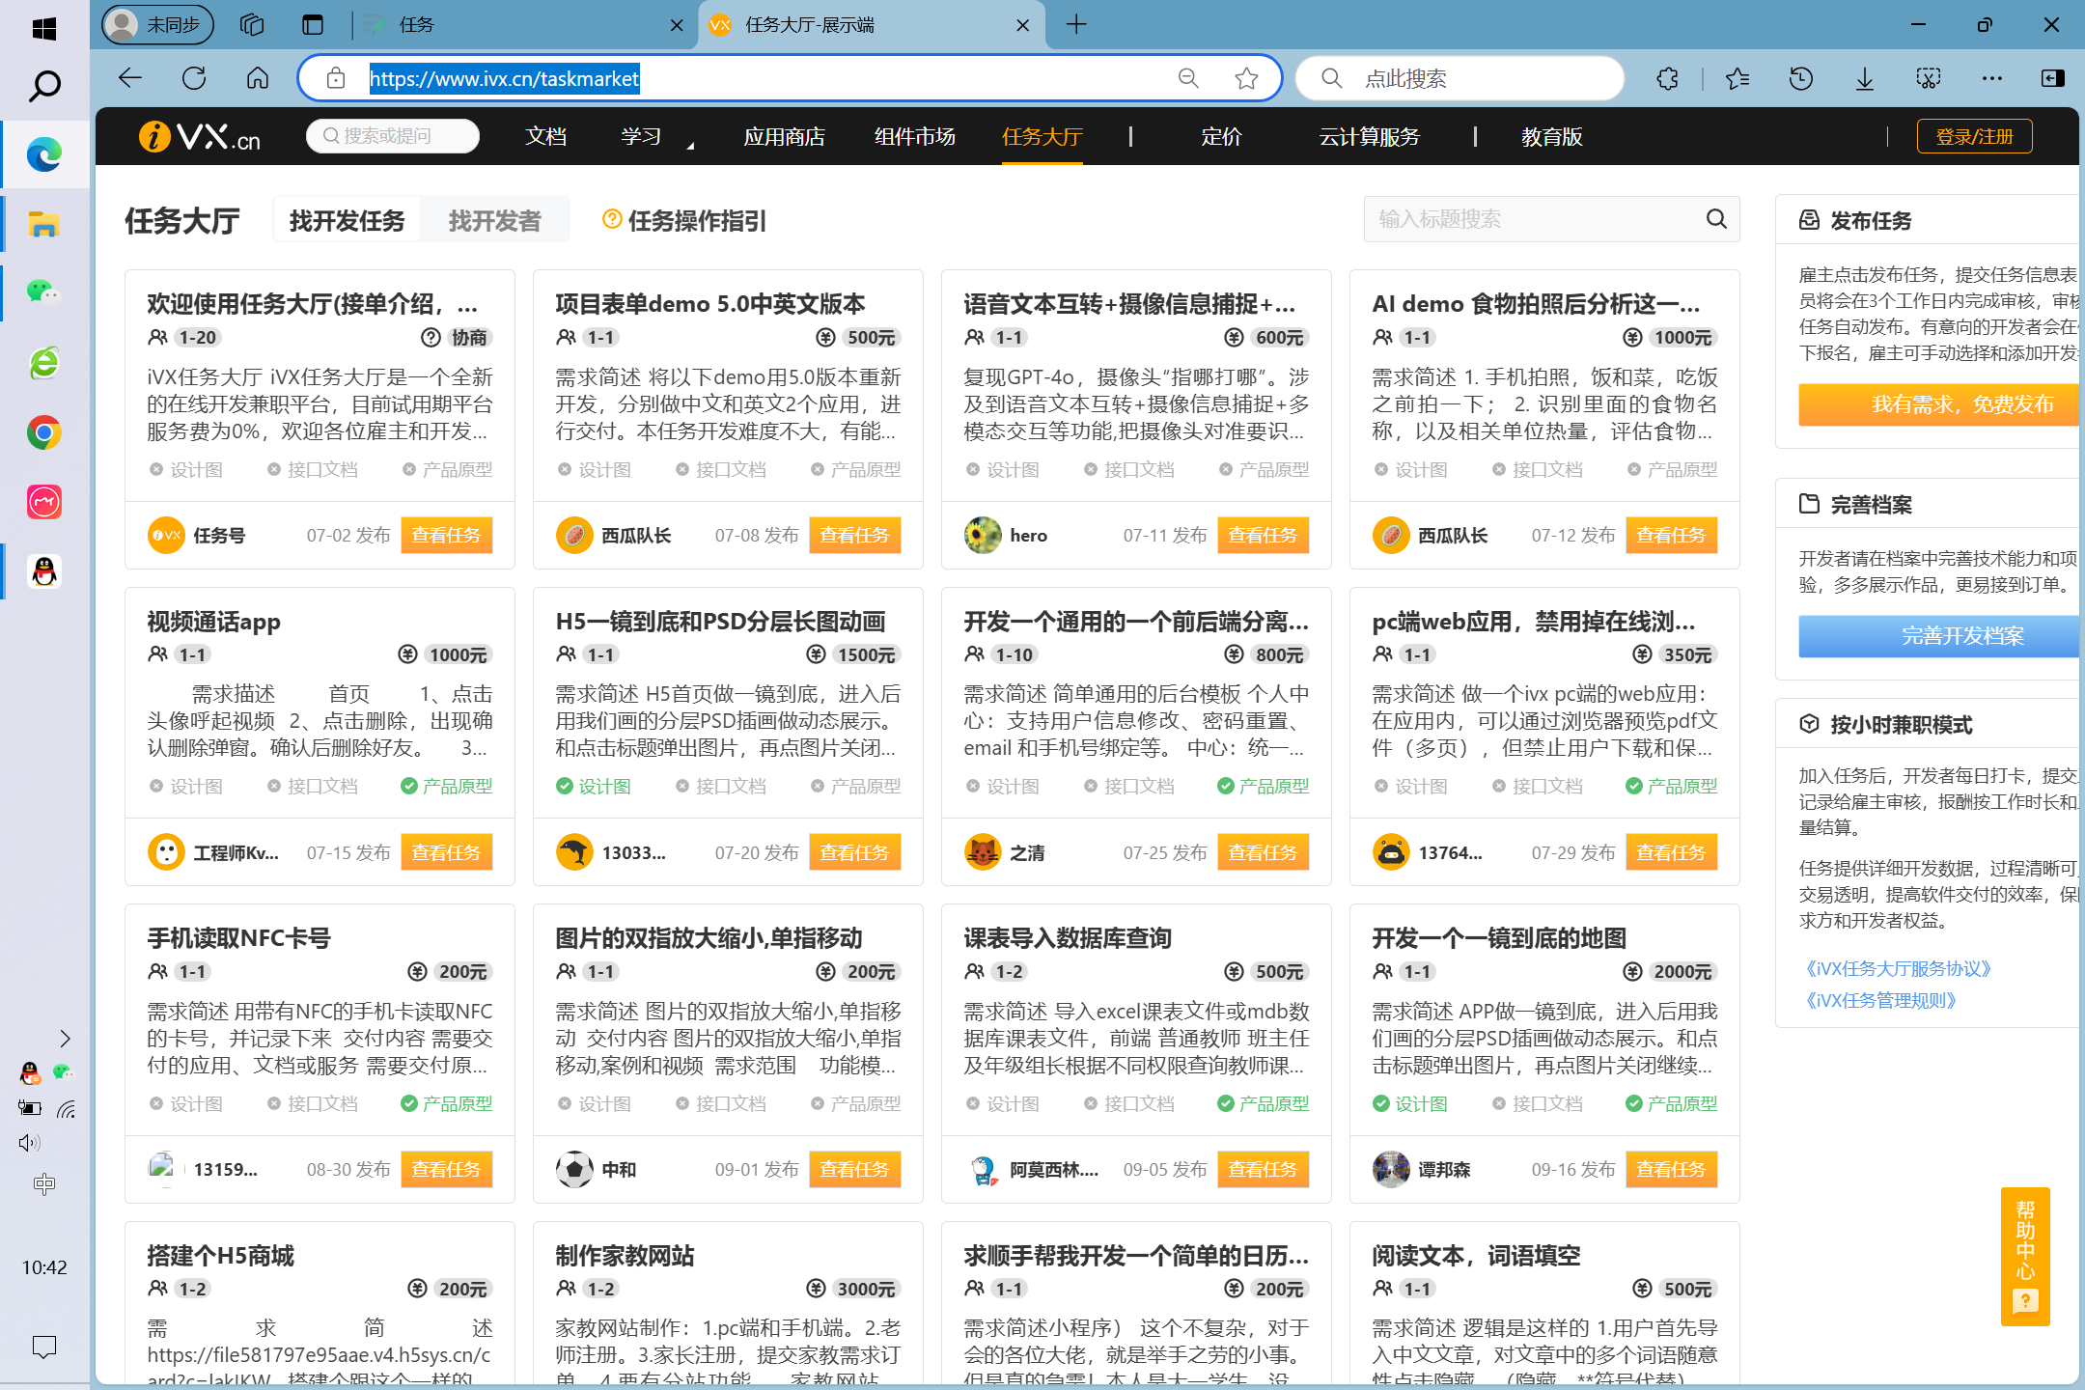The width and height of the screenshot is (2085, 1390).
Task: Click 谭邦森 publisher avatar
Action: click(x=1391, y=1169)
